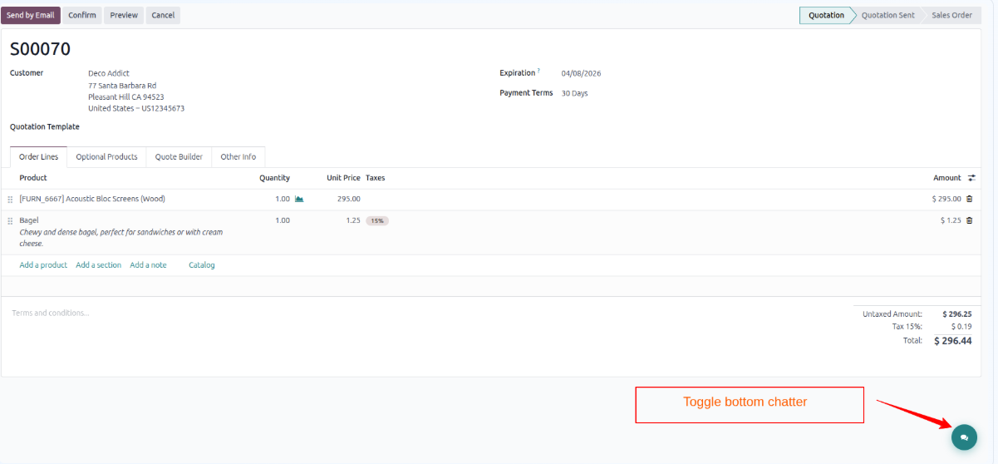Click the Terms and conditions field
The width and height of the screenshot is (998, 464).
click(50, 313)
